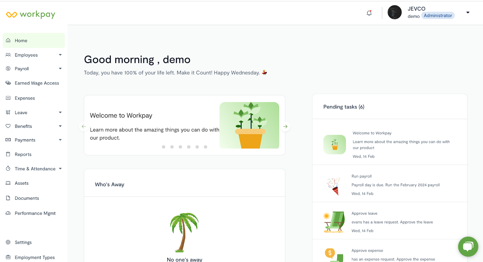The width and height of the screenshot is (483, 262).
Task: Click the Benefits heart icon
Action: point(8,126)
